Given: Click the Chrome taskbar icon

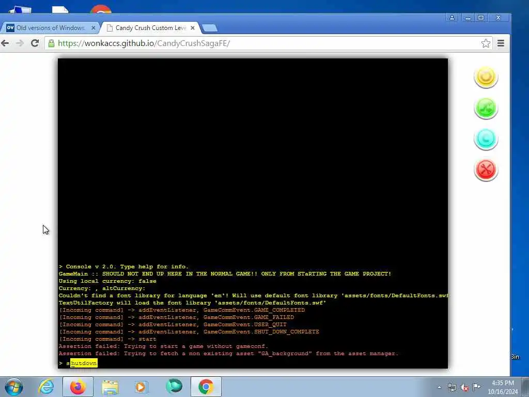Looking at the screenshot, I should [206, 387].
